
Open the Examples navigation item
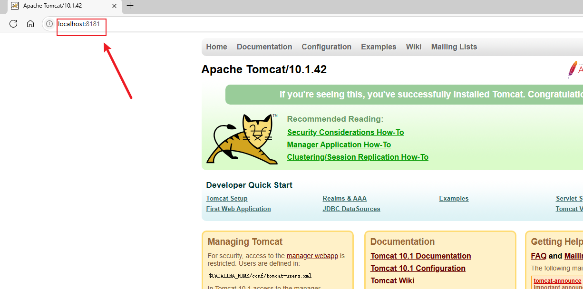click(379, 47)
